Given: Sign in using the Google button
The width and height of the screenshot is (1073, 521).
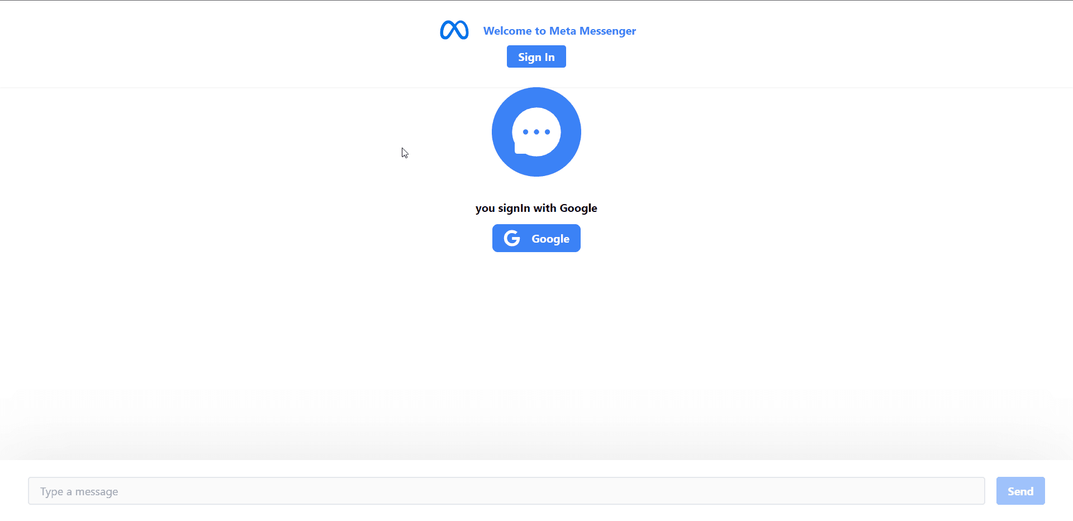Looking at the screenshot, I should pos(536,238).
